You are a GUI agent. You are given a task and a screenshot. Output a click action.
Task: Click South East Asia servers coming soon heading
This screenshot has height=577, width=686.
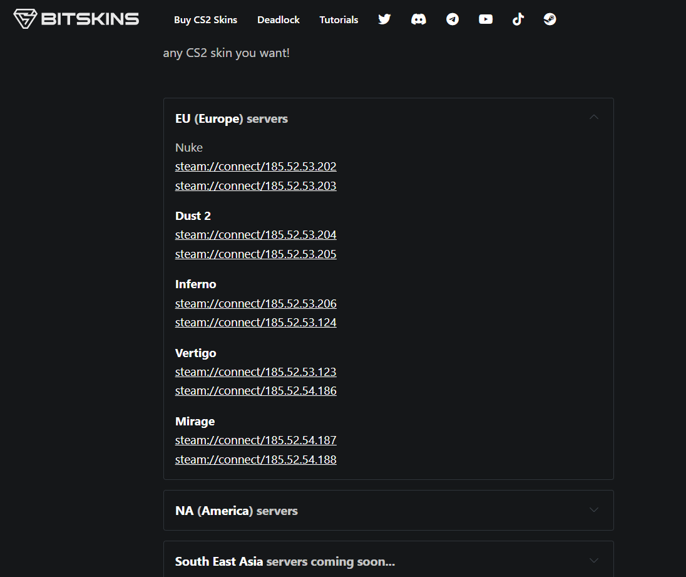pyautogui.click(x=285, y=562)
